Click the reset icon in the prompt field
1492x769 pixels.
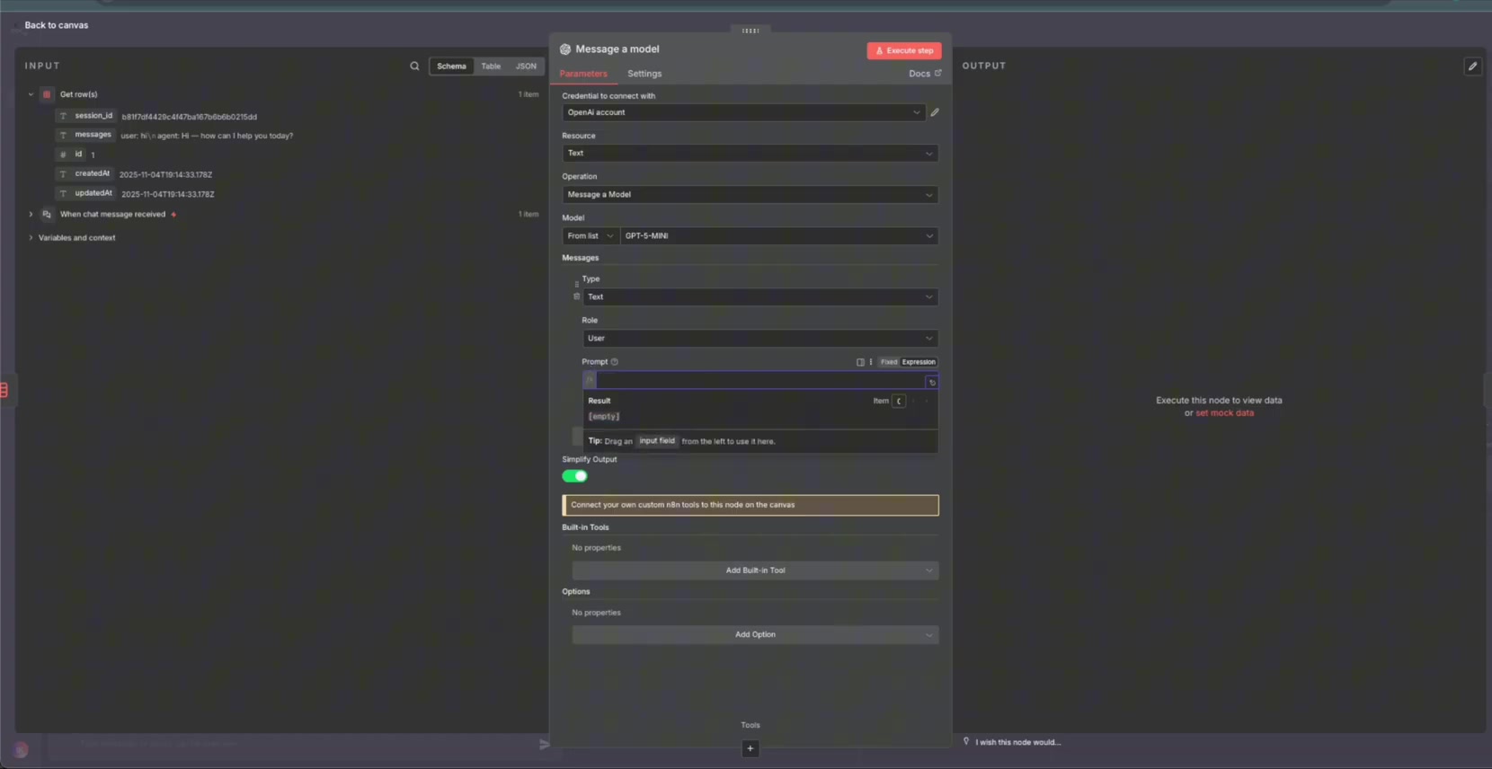(x=932, y=383)
